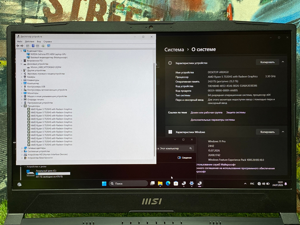Collapse the Процессоры category

(22, 106)
